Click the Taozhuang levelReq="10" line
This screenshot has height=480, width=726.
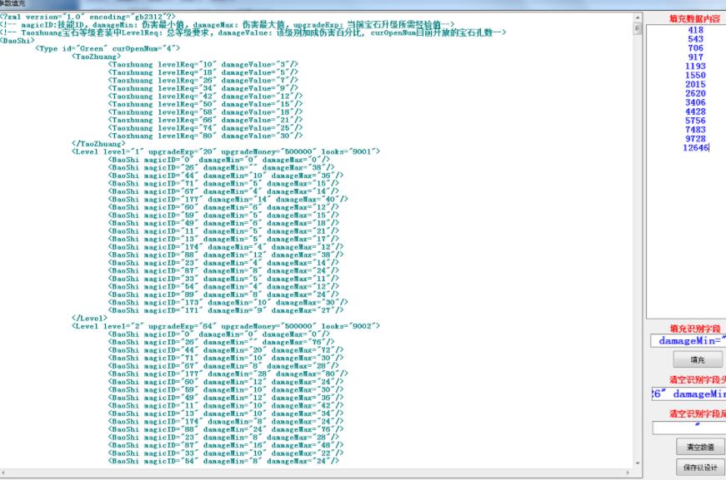point(203,64)
